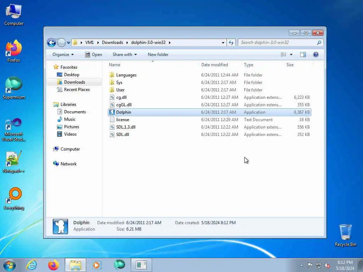Click the Dolphin preview icon in details pane
The width and height of the screenshot is (363, 272).
pyautogui.click(x=60, y=226)
